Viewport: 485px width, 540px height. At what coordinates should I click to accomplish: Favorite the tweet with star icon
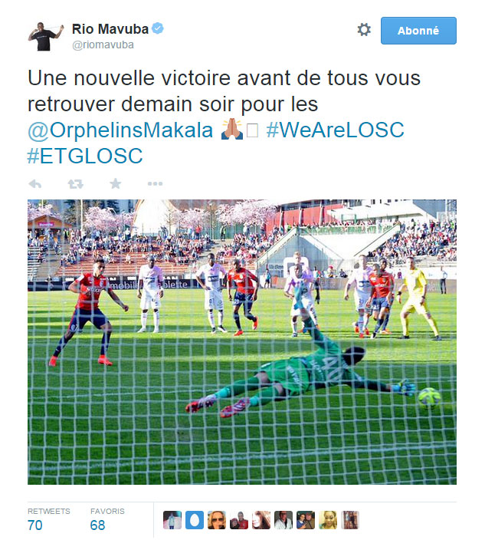coord(116,183)
